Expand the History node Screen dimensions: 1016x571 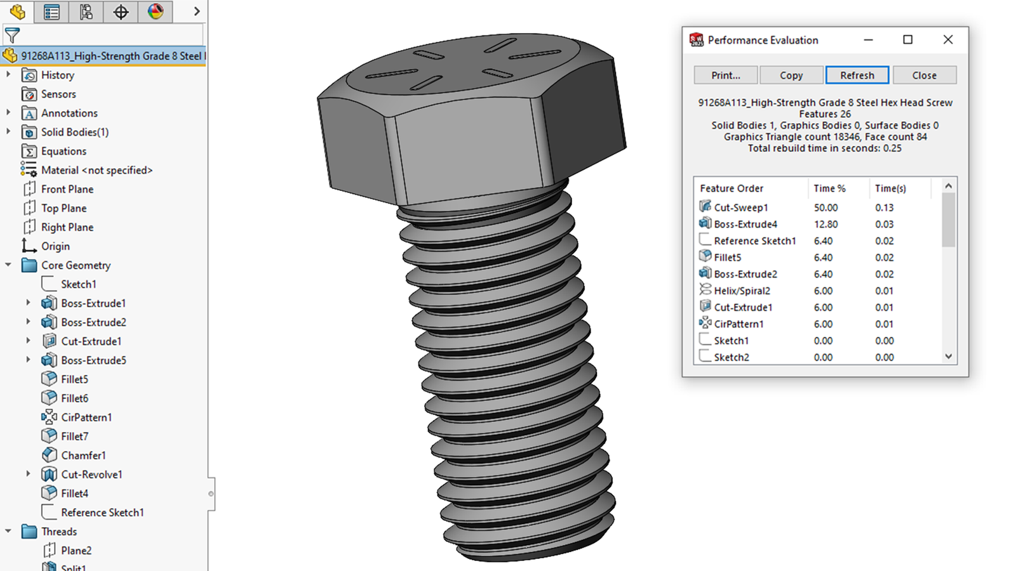[x=8, y=75]
